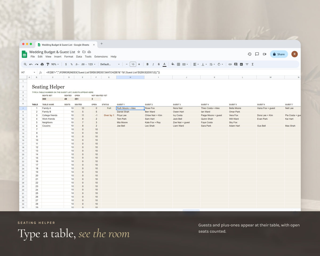320x256 pixels.
Task: Open the Sheets home logo
Action: point(25,54)
